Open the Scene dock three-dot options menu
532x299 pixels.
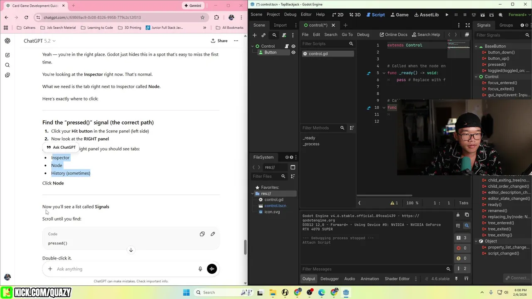(x=293, y=35)
